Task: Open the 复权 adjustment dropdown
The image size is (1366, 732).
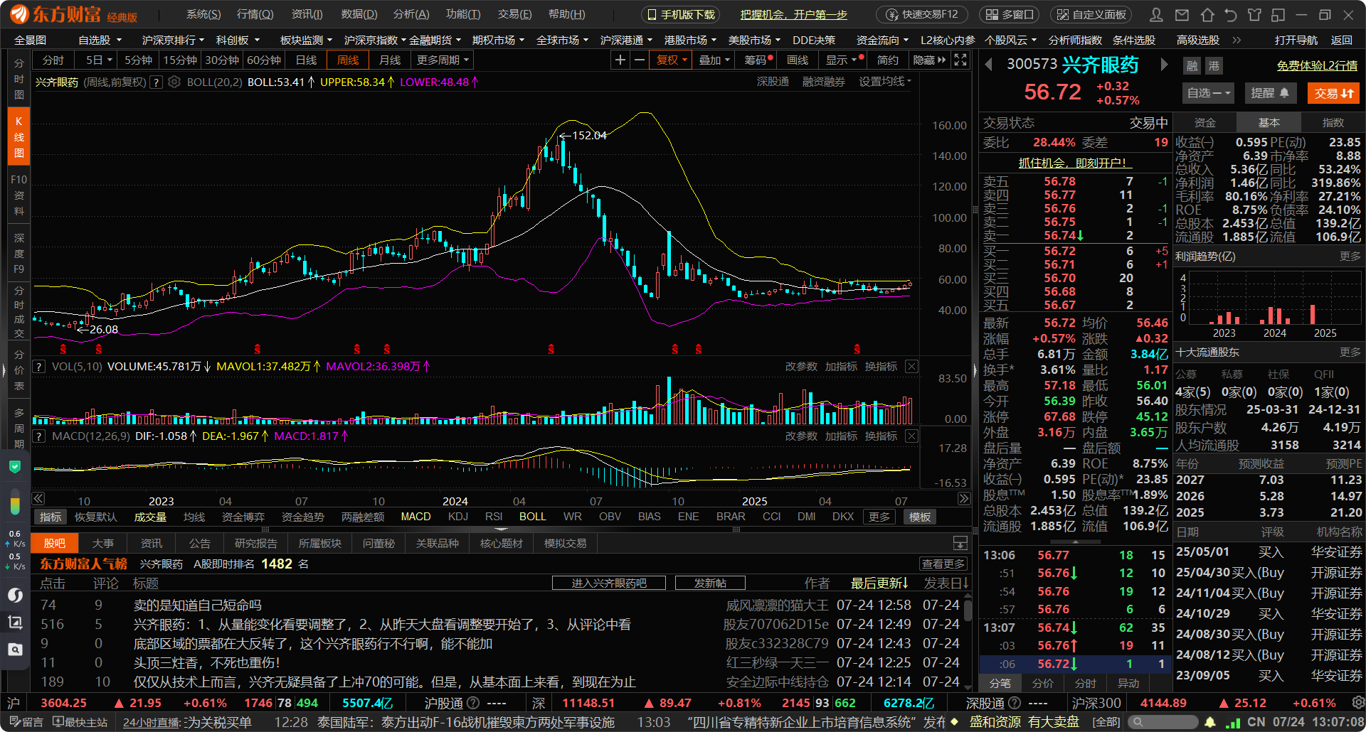Action: click(x=671, y=60)
